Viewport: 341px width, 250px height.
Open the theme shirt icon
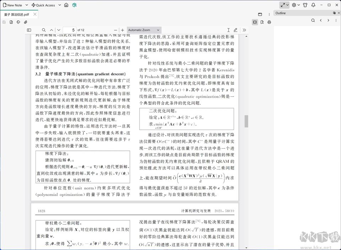tap(305, 5)
